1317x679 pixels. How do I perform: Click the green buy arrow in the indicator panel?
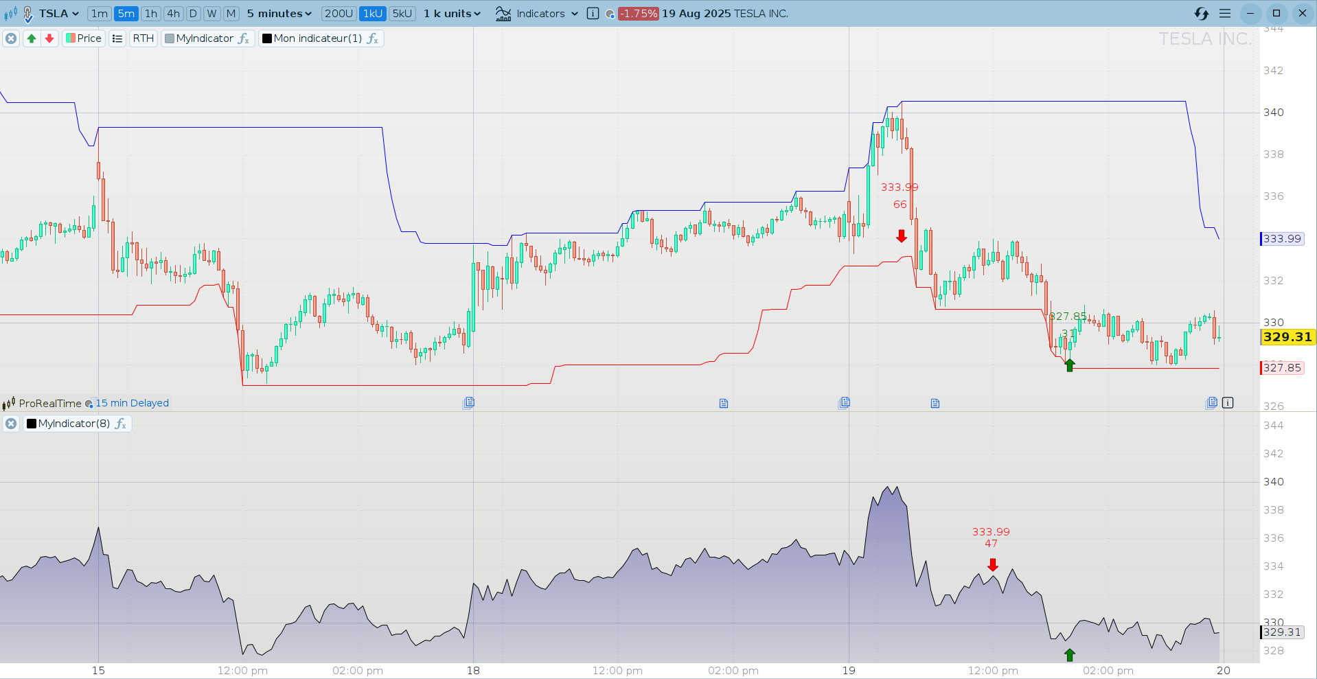click(x=1070, y=655)
